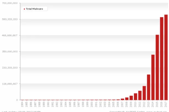Click the 2016 x-axis year label

point(161,104)
